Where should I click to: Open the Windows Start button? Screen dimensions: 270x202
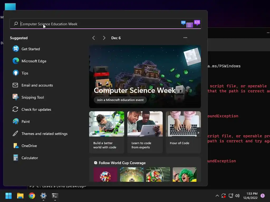pos(8,196)
